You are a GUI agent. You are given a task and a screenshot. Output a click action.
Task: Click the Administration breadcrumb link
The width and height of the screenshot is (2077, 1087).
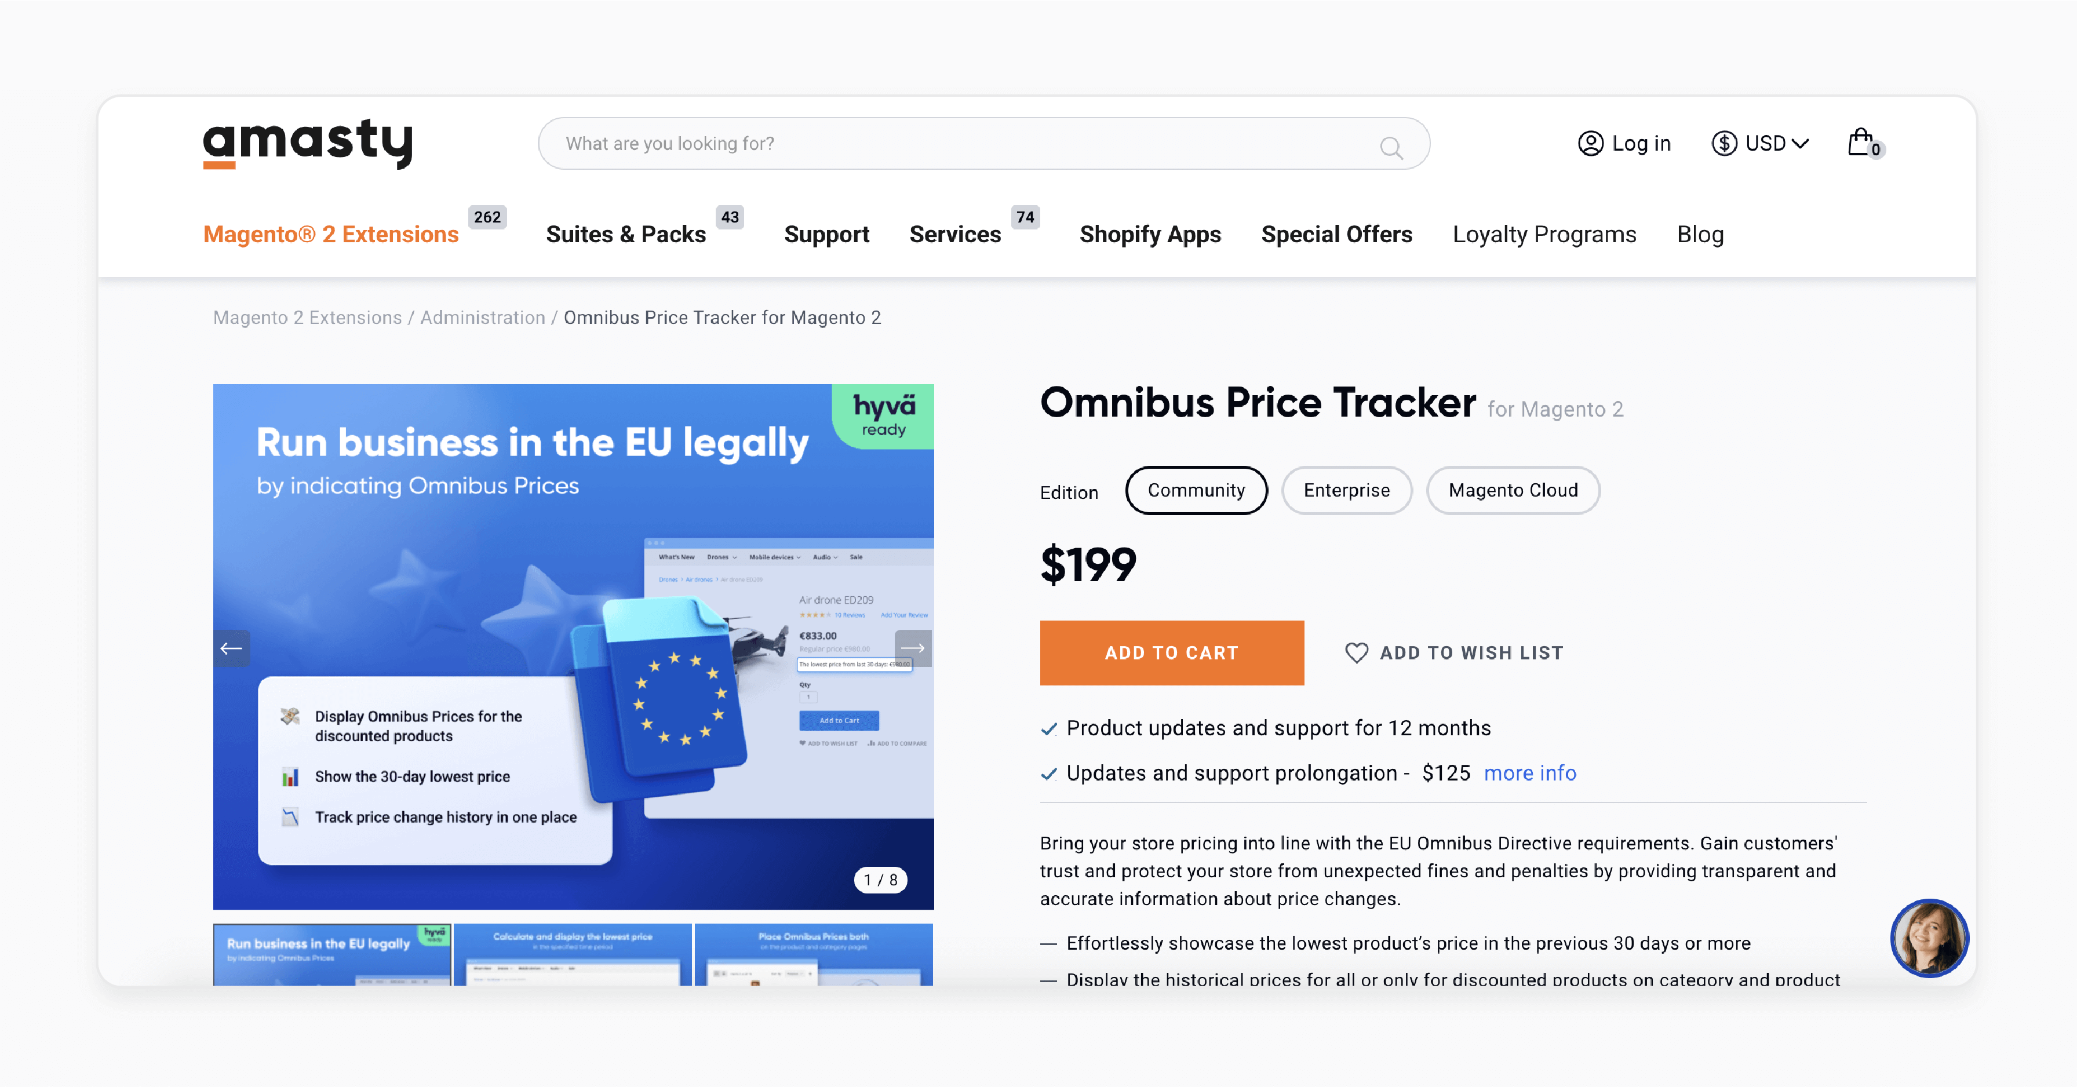[483, 319]
